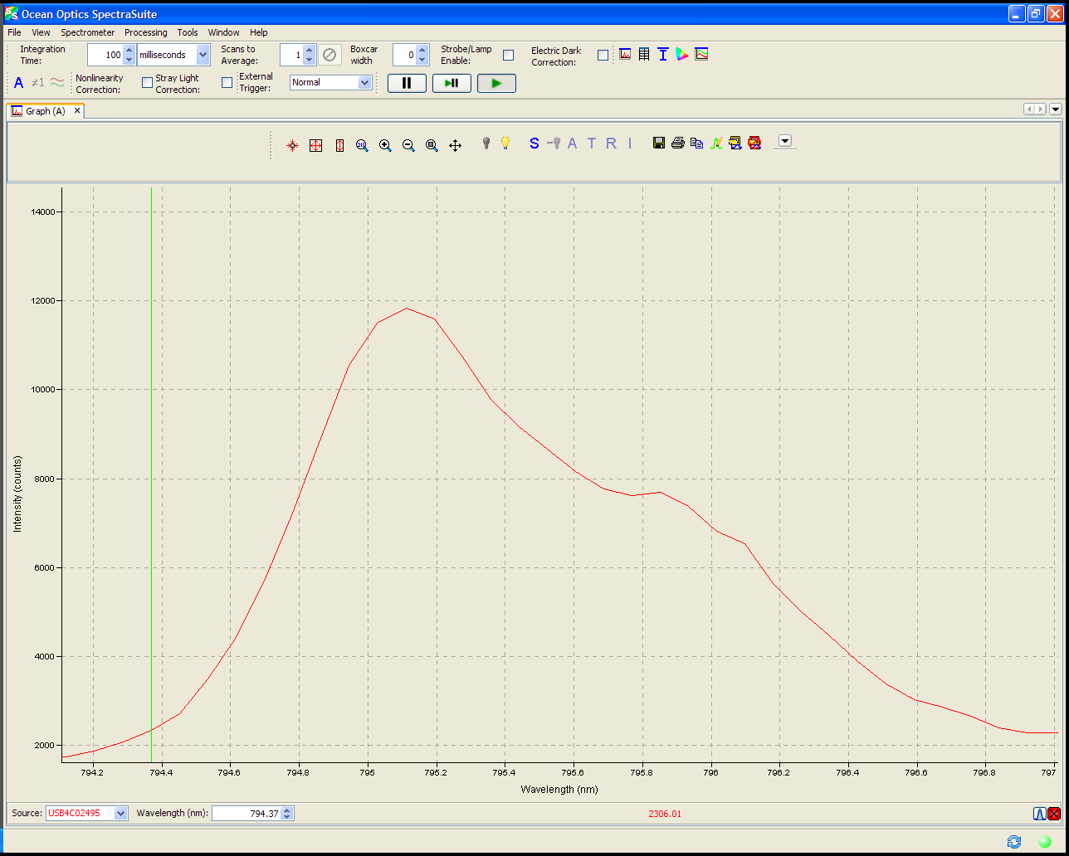Click the Wavelength (nm) input field

247,814
